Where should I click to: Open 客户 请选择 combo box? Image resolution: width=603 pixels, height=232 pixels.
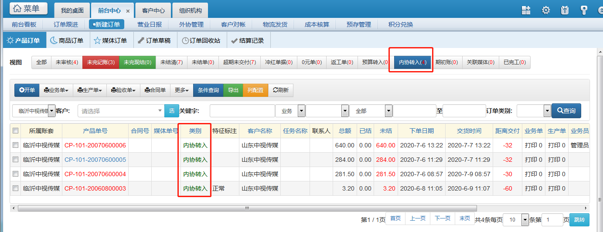[121, 111]
